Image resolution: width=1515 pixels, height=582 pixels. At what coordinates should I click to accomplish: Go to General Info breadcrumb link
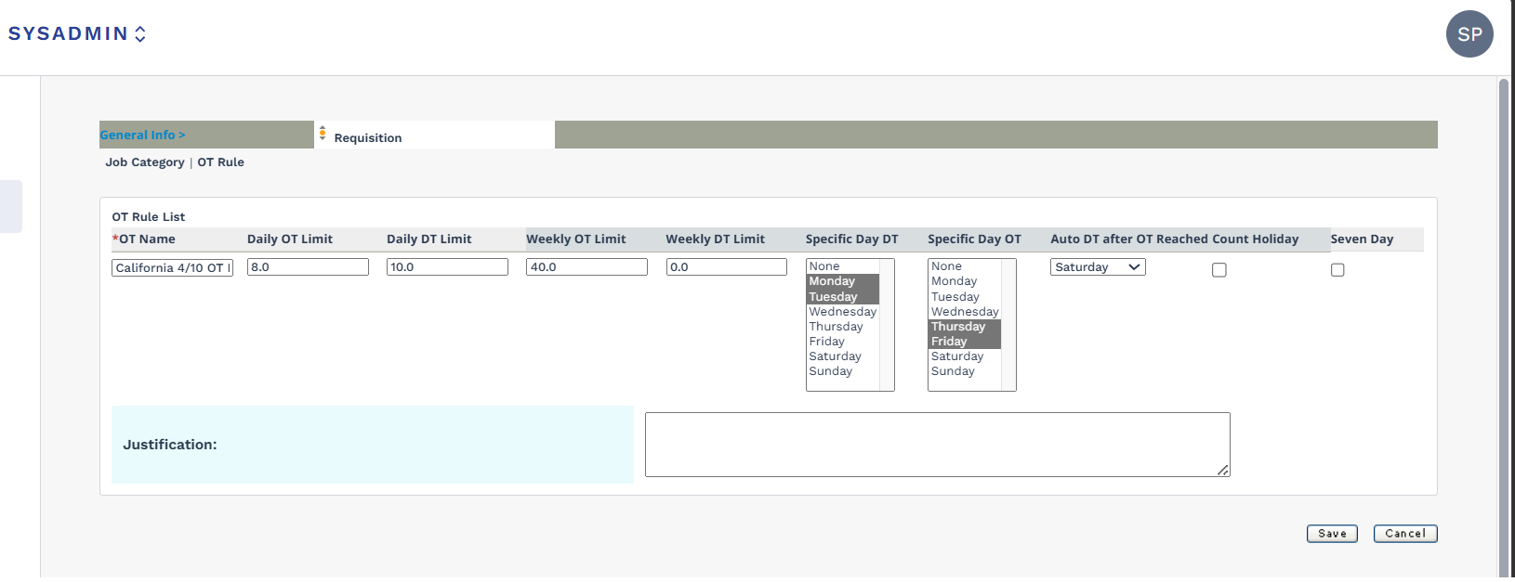click(142, 135)
